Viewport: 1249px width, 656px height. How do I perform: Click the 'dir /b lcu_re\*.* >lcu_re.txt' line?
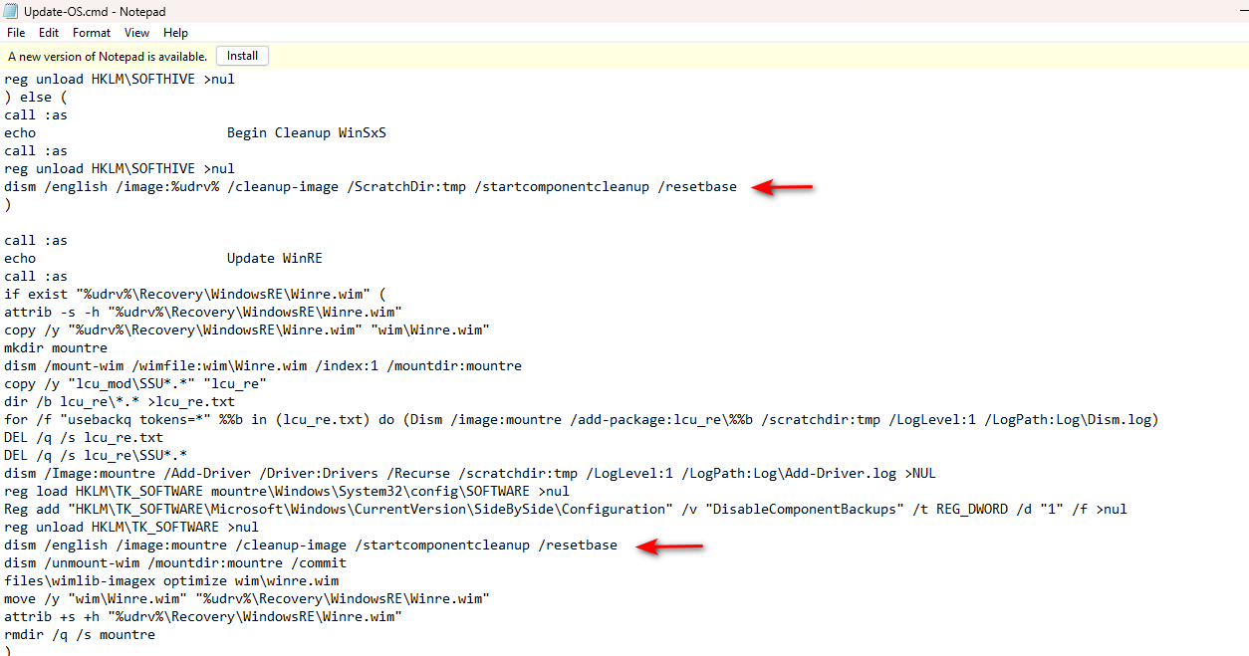point(120,401)
